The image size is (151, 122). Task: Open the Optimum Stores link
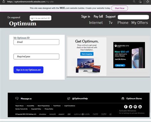[x=134, y=99]
